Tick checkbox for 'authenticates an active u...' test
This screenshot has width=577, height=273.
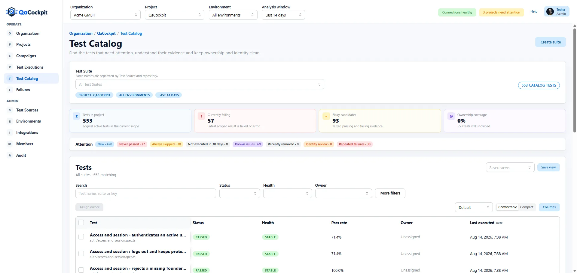tap(81, 237)
